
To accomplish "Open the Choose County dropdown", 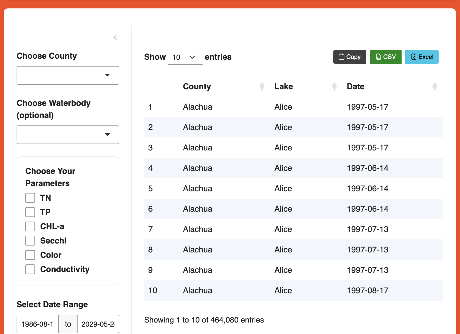I will [68, 75].
